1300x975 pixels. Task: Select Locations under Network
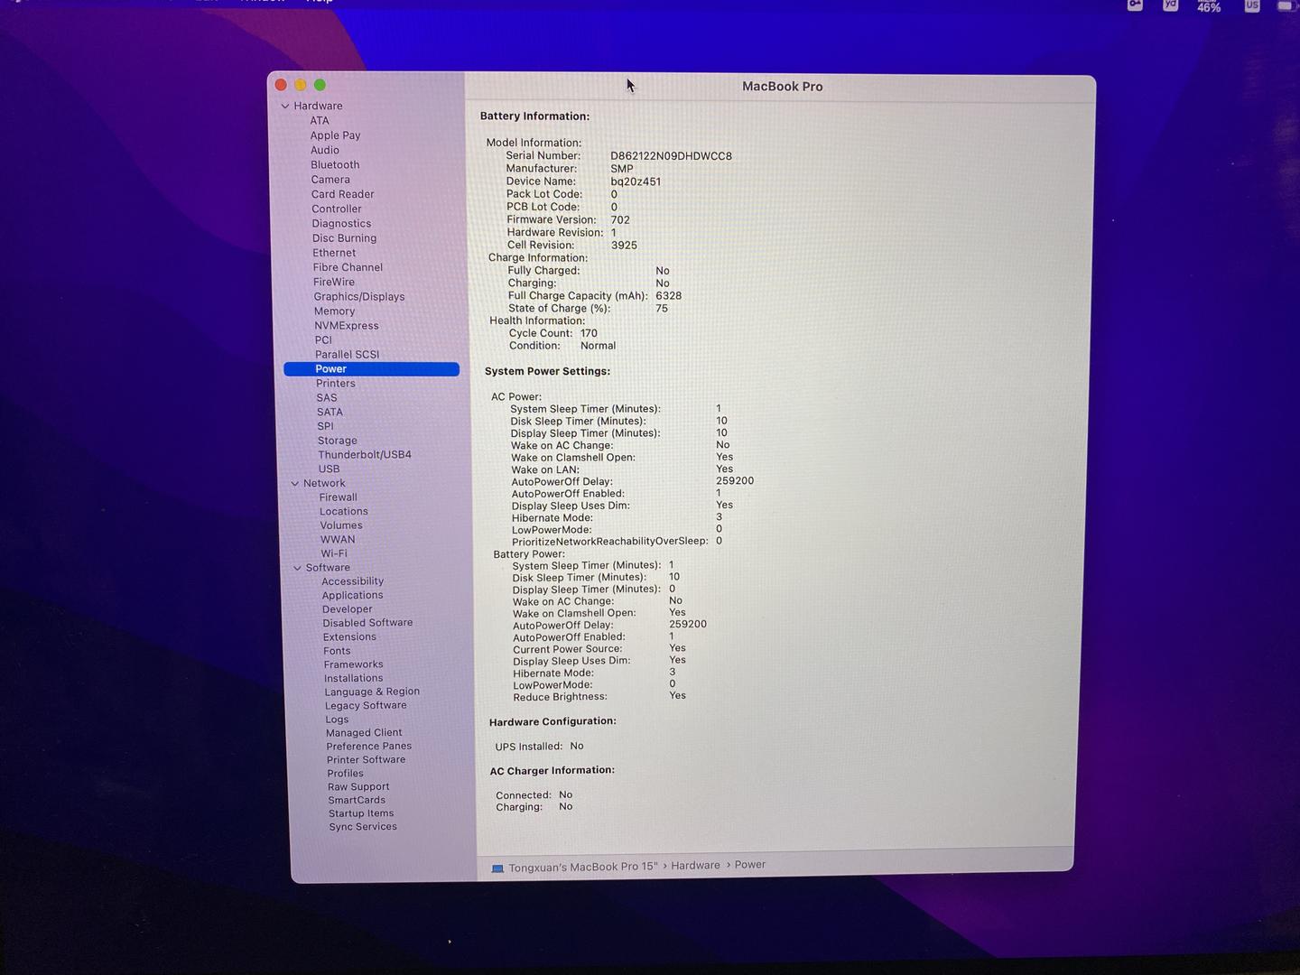point(344,512)
